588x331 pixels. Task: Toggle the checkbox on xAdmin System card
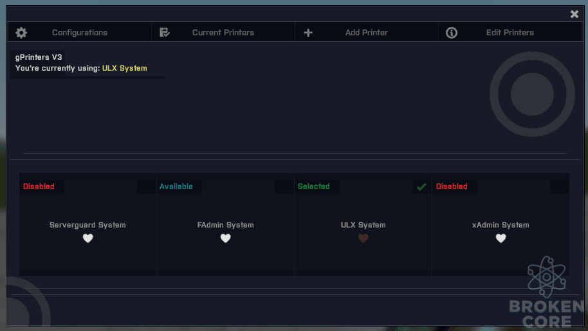(x=560, y=186)
